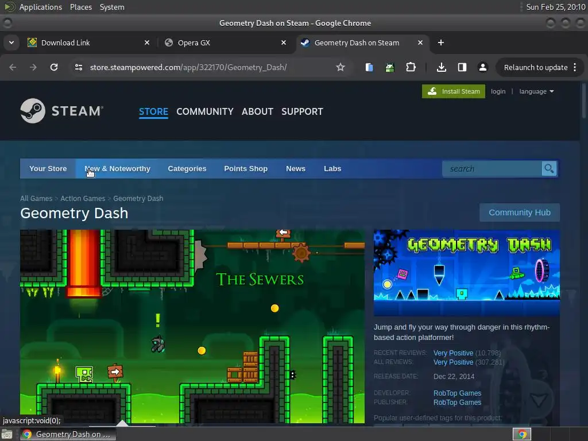Open the tab search dropdown arrow
The image size is (588, 441).
tap(11, 42)
